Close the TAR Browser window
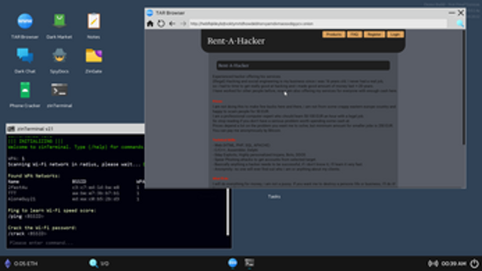 pyautogui.click(x=461, y=13)
